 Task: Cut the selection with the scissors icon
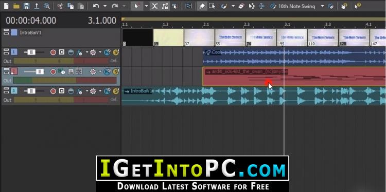(x=60, y=6)
